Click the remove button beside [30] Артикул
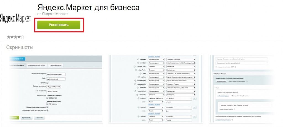Image resolution: width=283 pixels, height=127 pixels. click(195, 99)
